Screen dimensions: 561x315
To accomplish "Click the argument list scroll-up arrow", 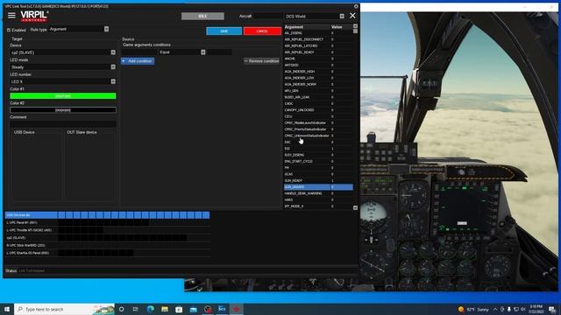I will coord(355,26).
